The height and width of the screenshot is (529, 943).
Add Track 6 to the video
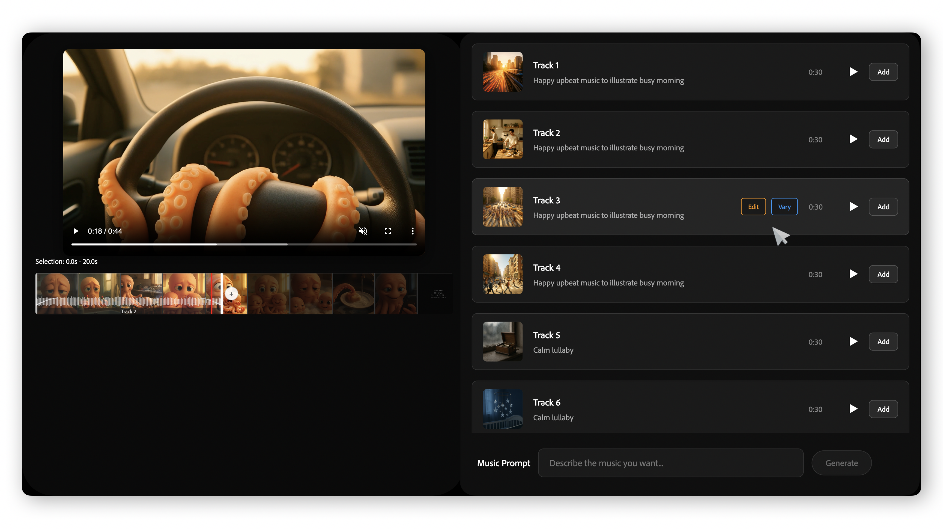coord(883,409)
